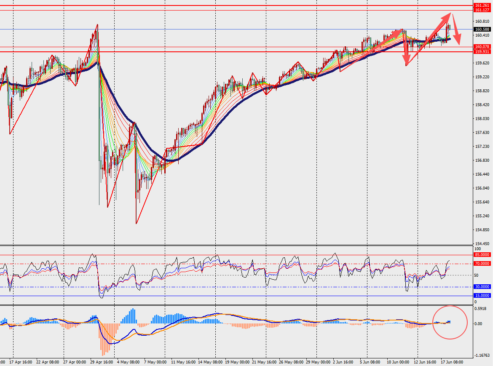This screenshot has height=366, width=493.
Task: Click the blue 15.0000 oversold level label
Action: click(x=482, y=296)
